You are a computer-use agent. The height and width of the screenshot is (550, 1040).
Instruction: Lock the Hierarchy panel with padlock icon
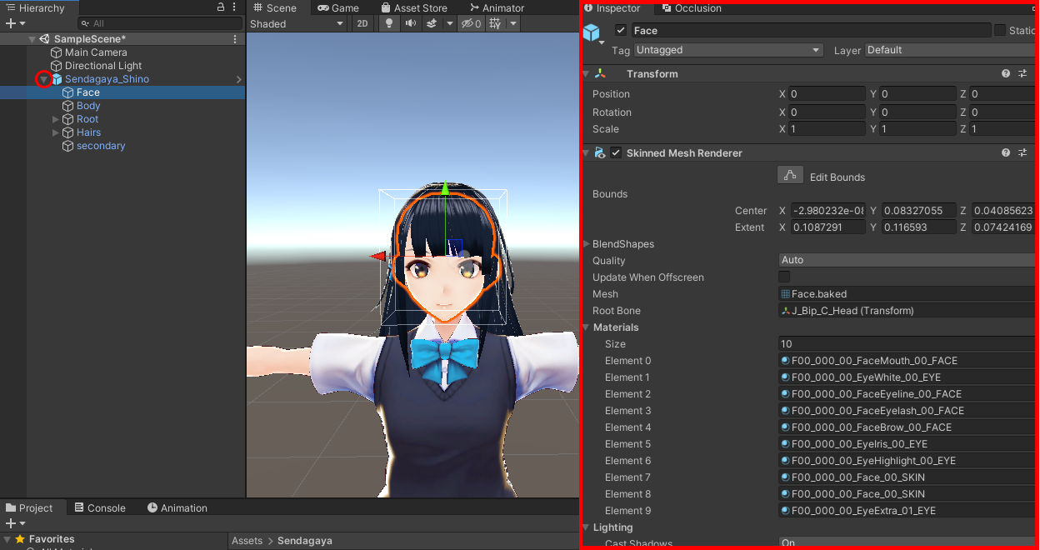(x=221, y=7)
